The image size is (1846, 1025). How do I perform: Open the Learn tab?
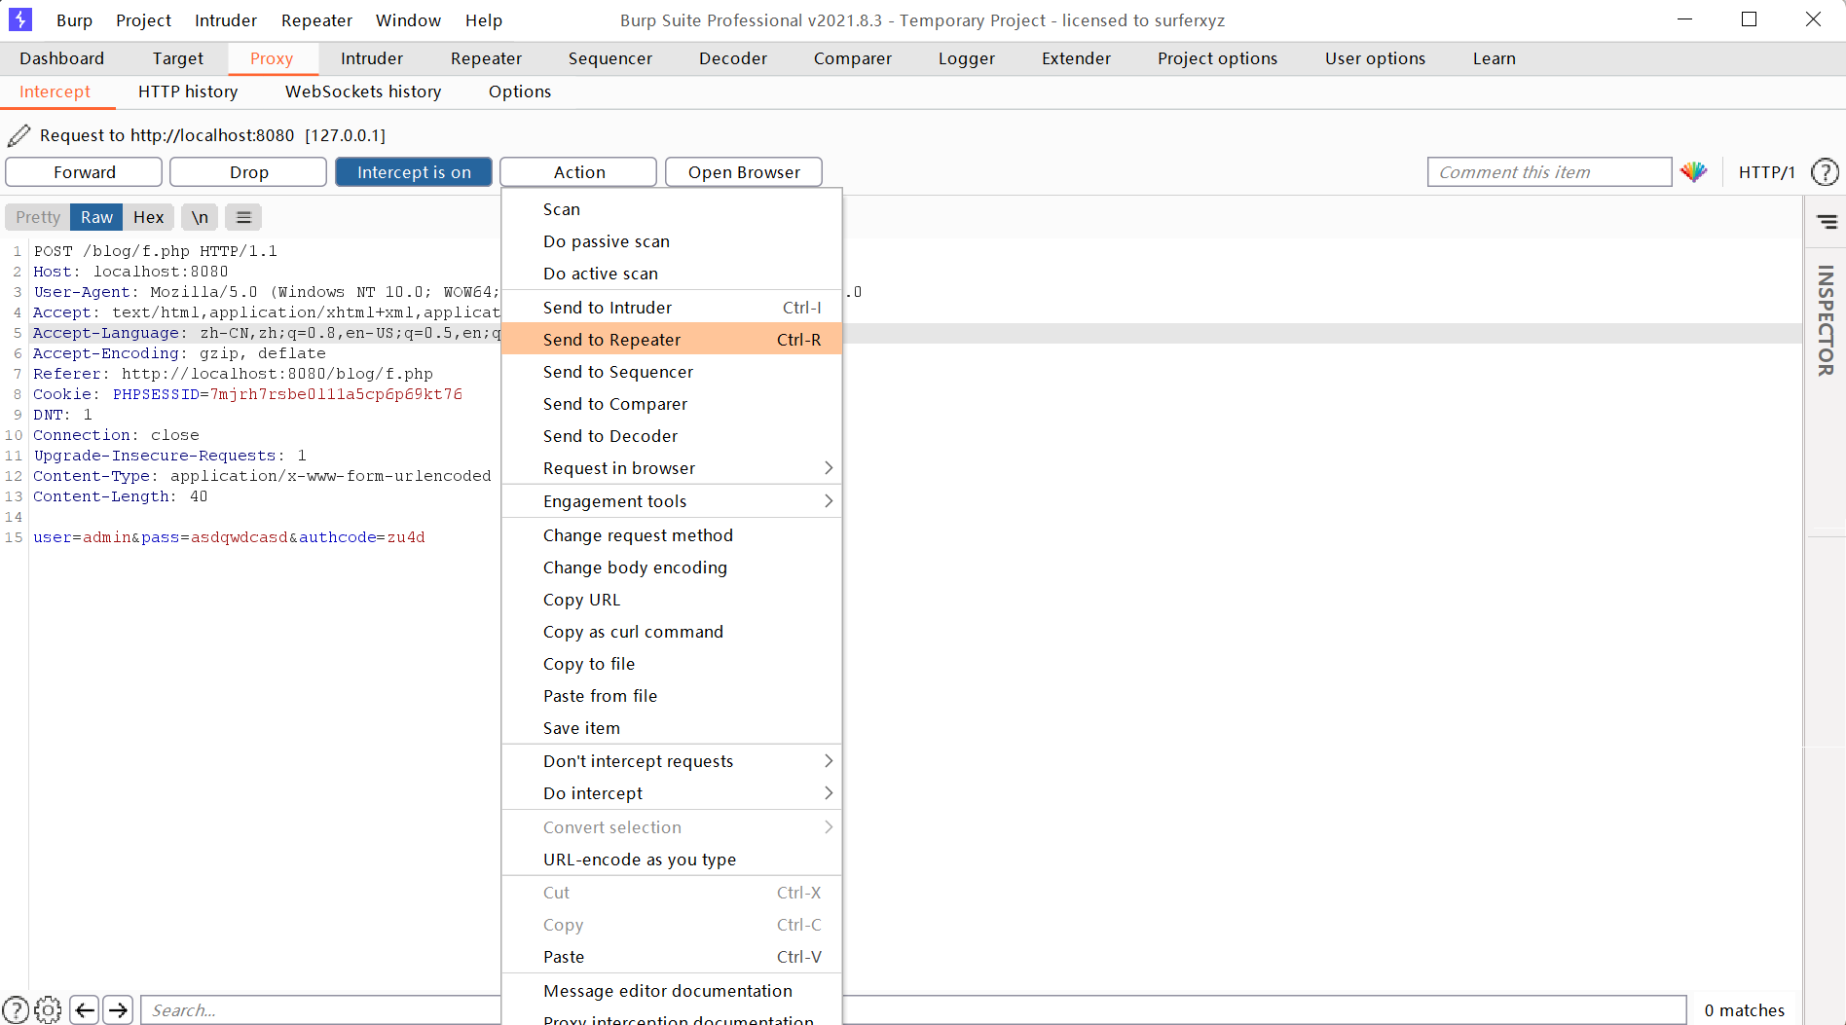coord(1494,58)
